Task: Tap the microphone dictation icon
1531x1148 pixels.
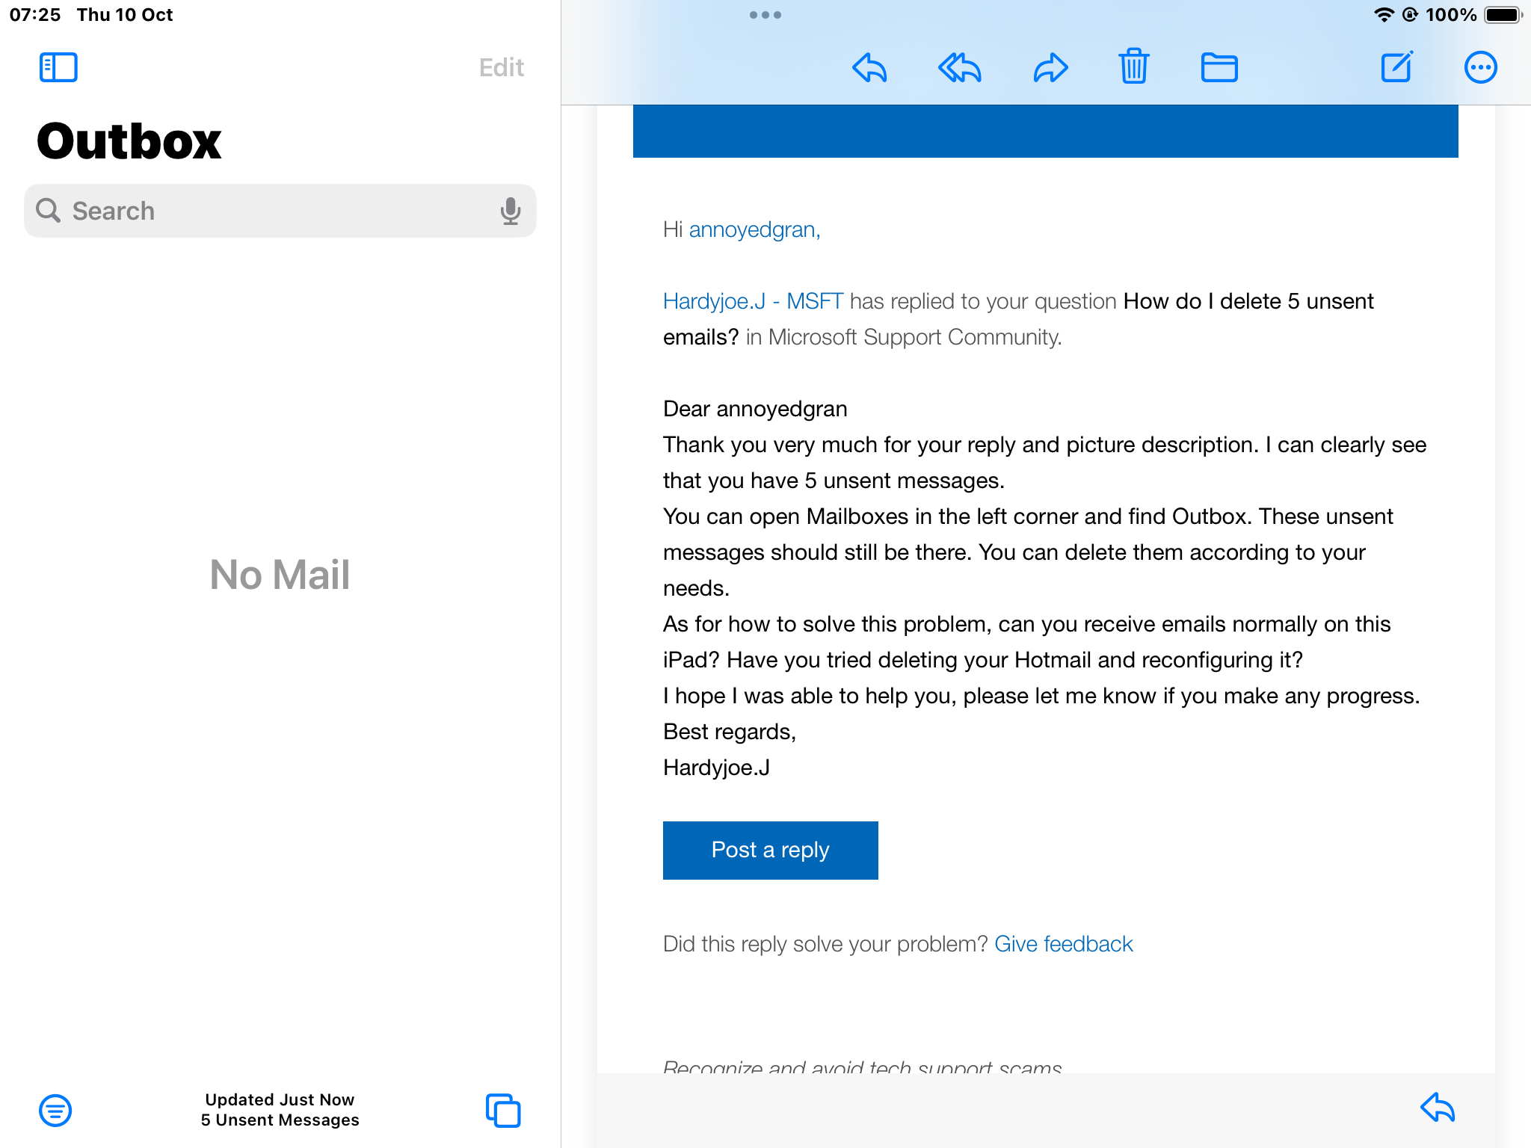Action: (x=511, y=211)
